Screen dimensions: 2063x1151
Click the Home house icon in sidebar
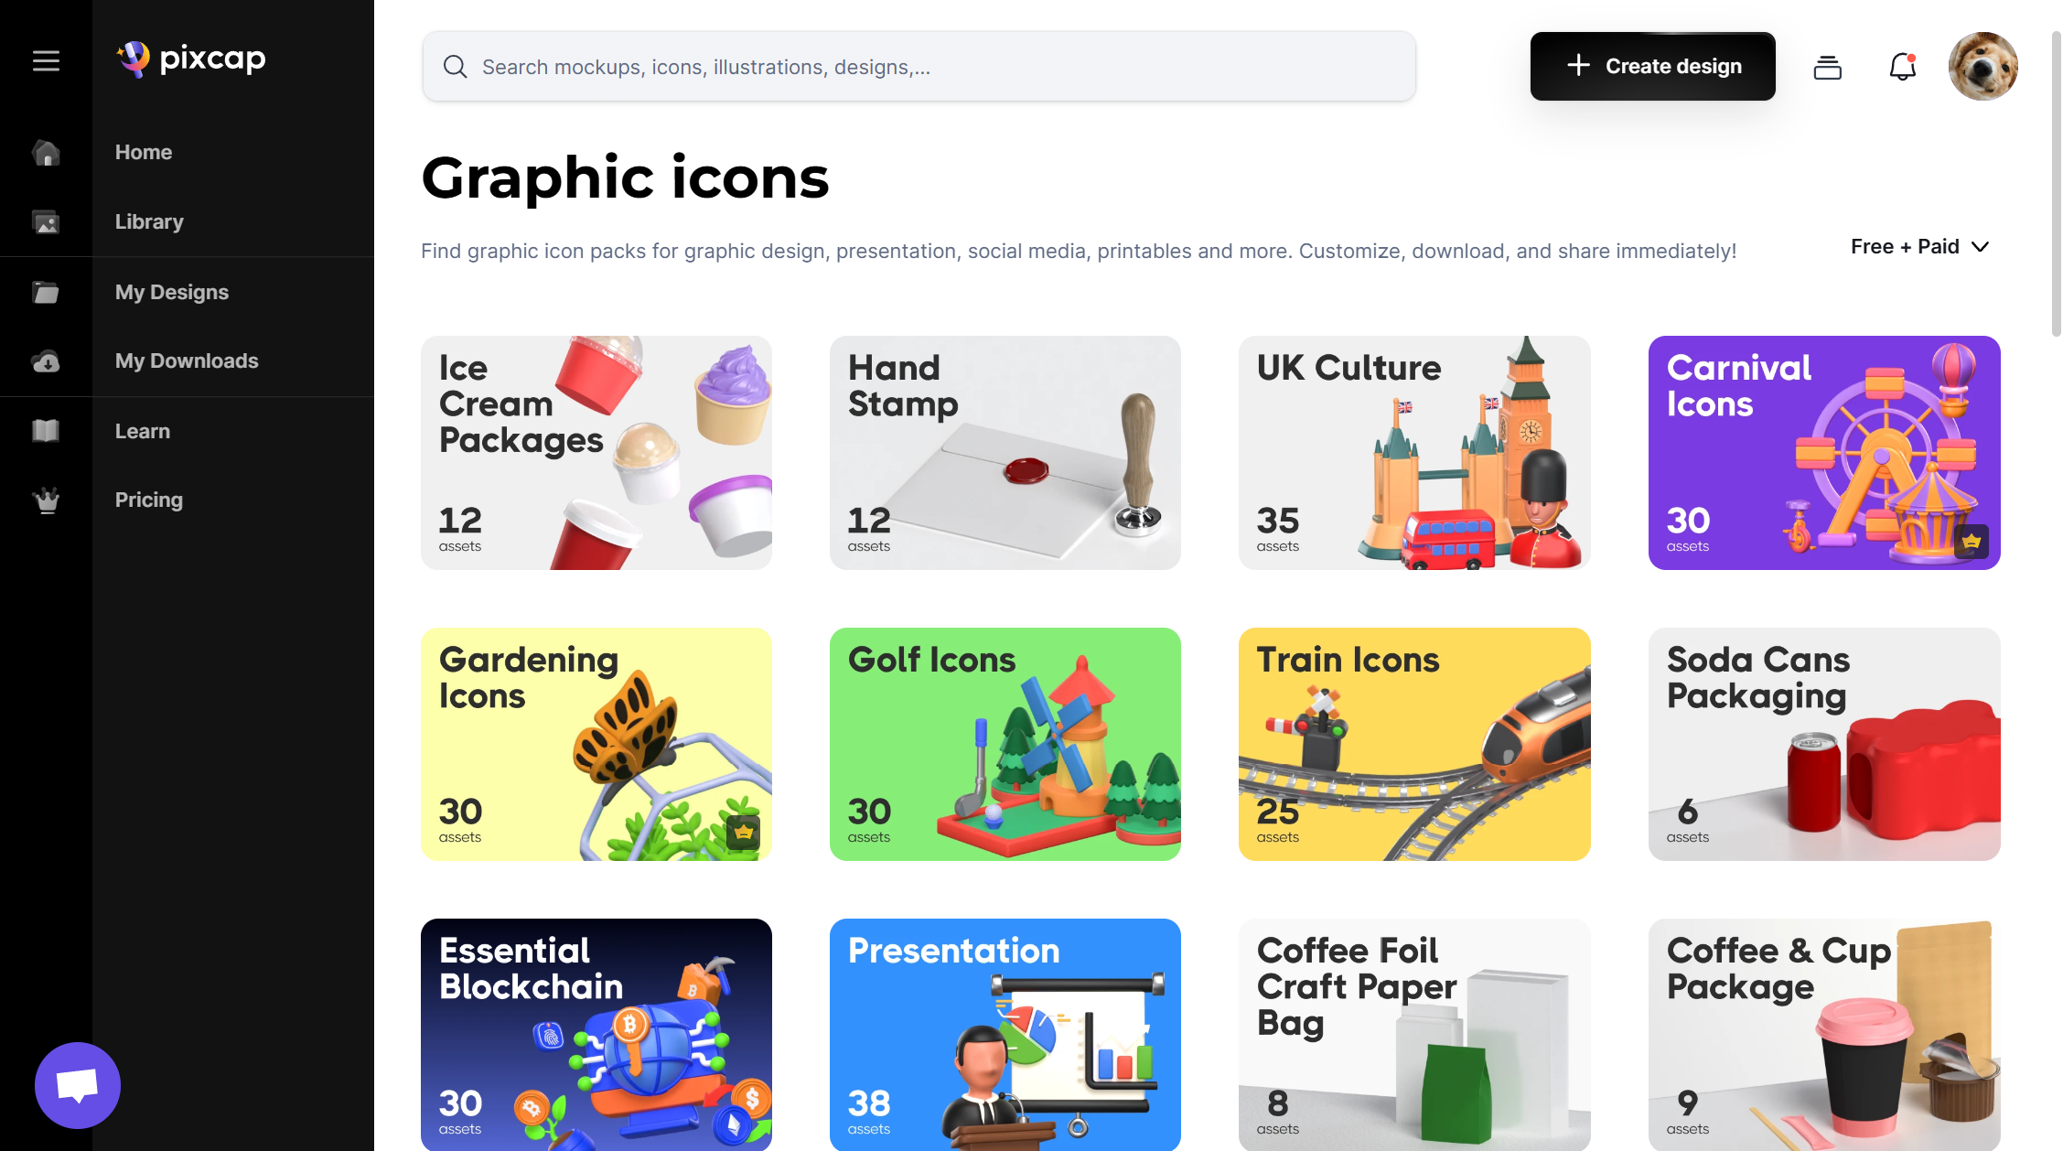[46, 152]
